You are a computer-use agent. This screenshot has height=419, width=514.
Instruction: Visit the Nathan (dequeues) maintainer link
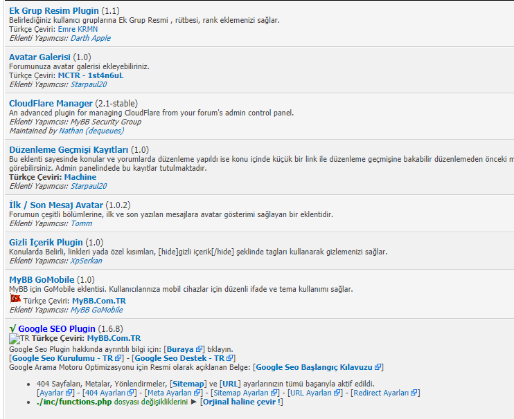pyautogui.click(x=91, y=131)
